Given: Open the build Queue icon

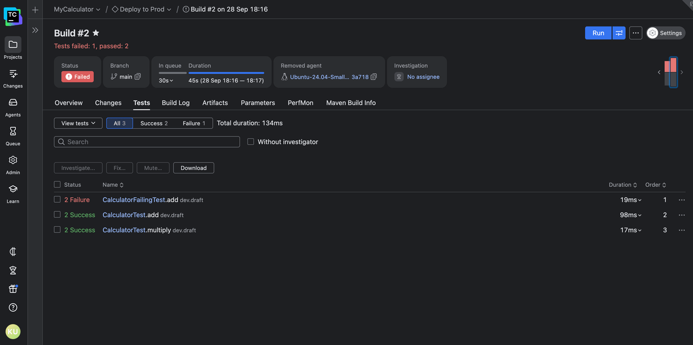Looking at the screenshot, I should 13,132.
